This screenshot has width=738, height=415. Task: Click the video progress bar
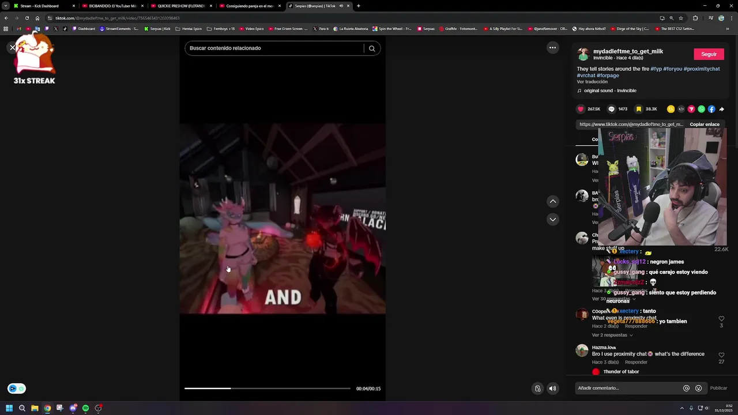coord(267,388)
